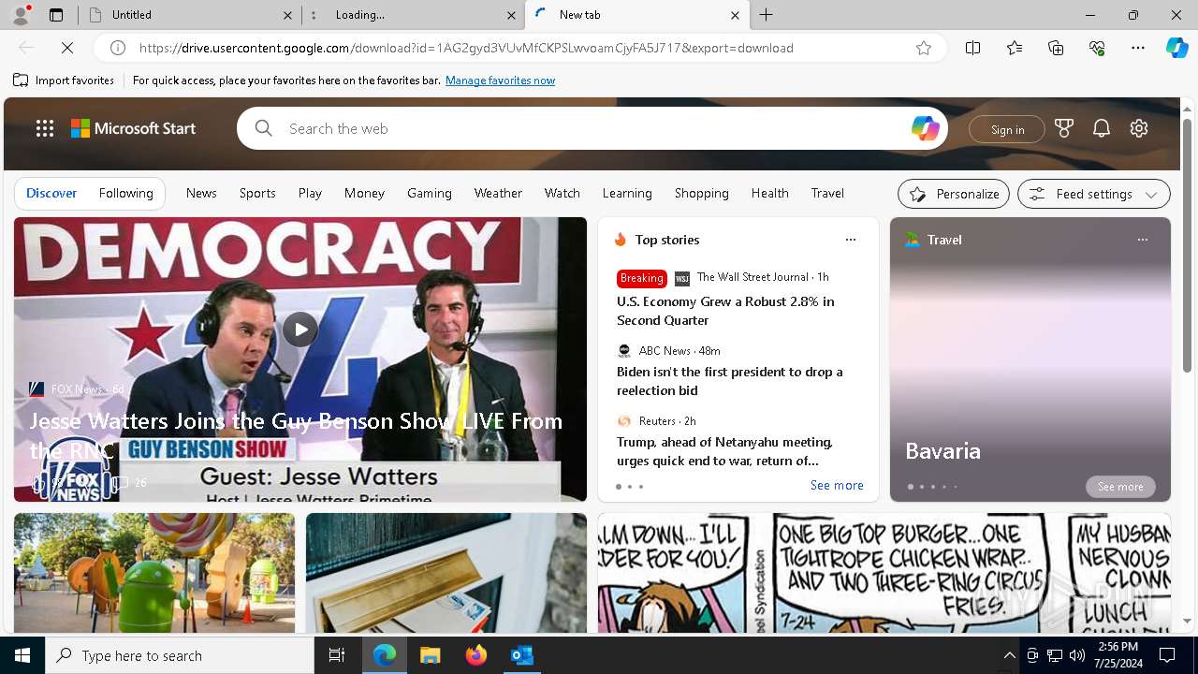
Task: Click the Search the web field
Action: tap(592, 128)
